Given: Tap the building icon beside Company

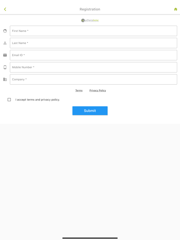Looking at the screenshot, I should [x=5, y=79].
